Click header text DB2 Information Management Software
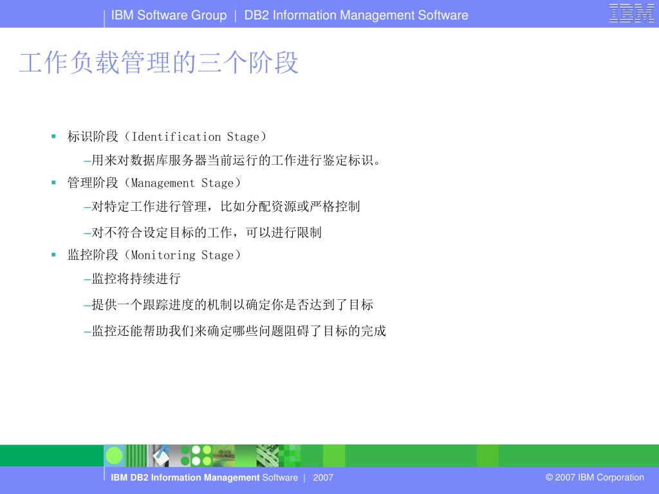Image resolution: width=659 pixels, height=494 pixels. [x=356, y=15]
